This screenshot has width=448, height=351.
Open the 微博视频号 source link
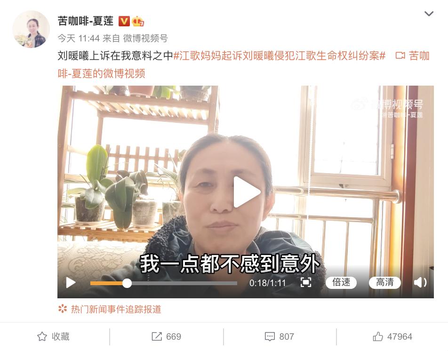pyautogui.click(x=145, y=38)
